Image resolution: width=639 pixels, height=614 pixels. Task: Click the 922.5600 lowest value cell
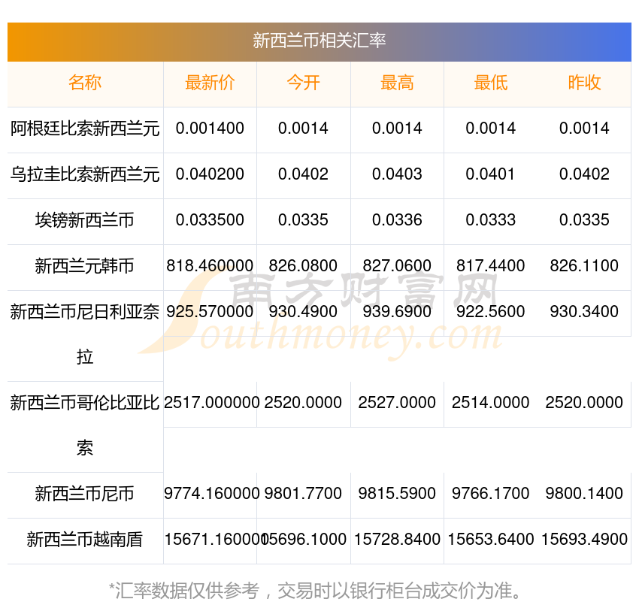[x=491, y=312]
